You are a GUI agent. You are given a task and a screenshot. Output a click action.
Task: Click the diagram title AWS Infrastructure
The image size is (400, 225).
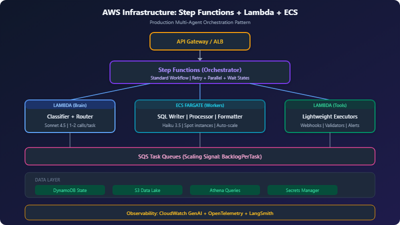pos(199,12)
